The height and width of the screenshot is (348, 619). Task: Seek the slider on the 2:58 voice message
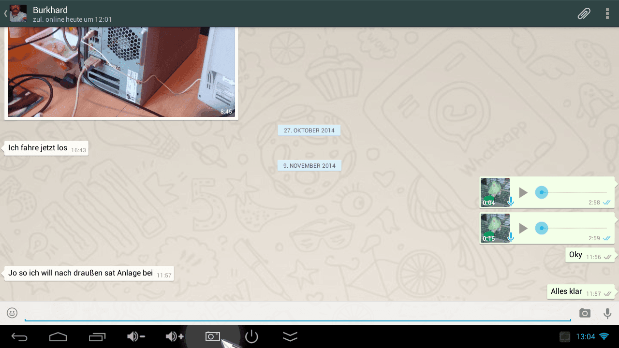[571, 192]
